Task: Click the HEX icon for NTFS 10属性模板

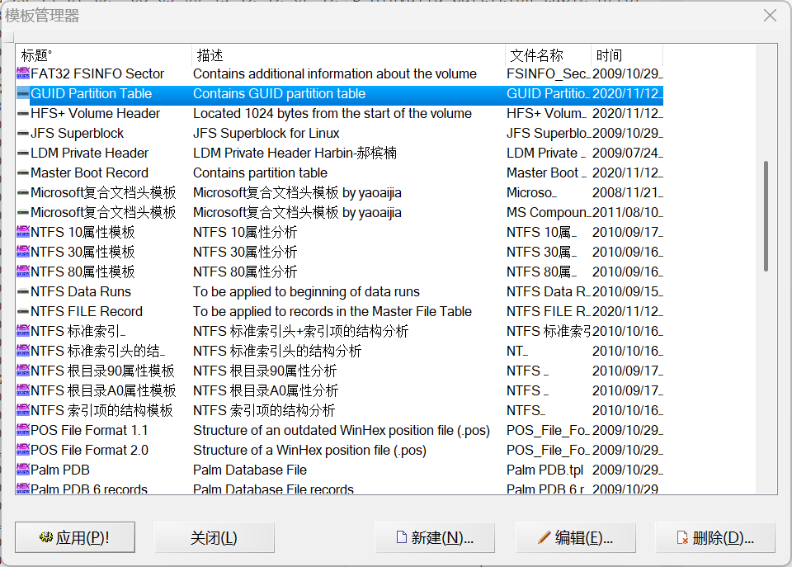Action: [23, 233]
